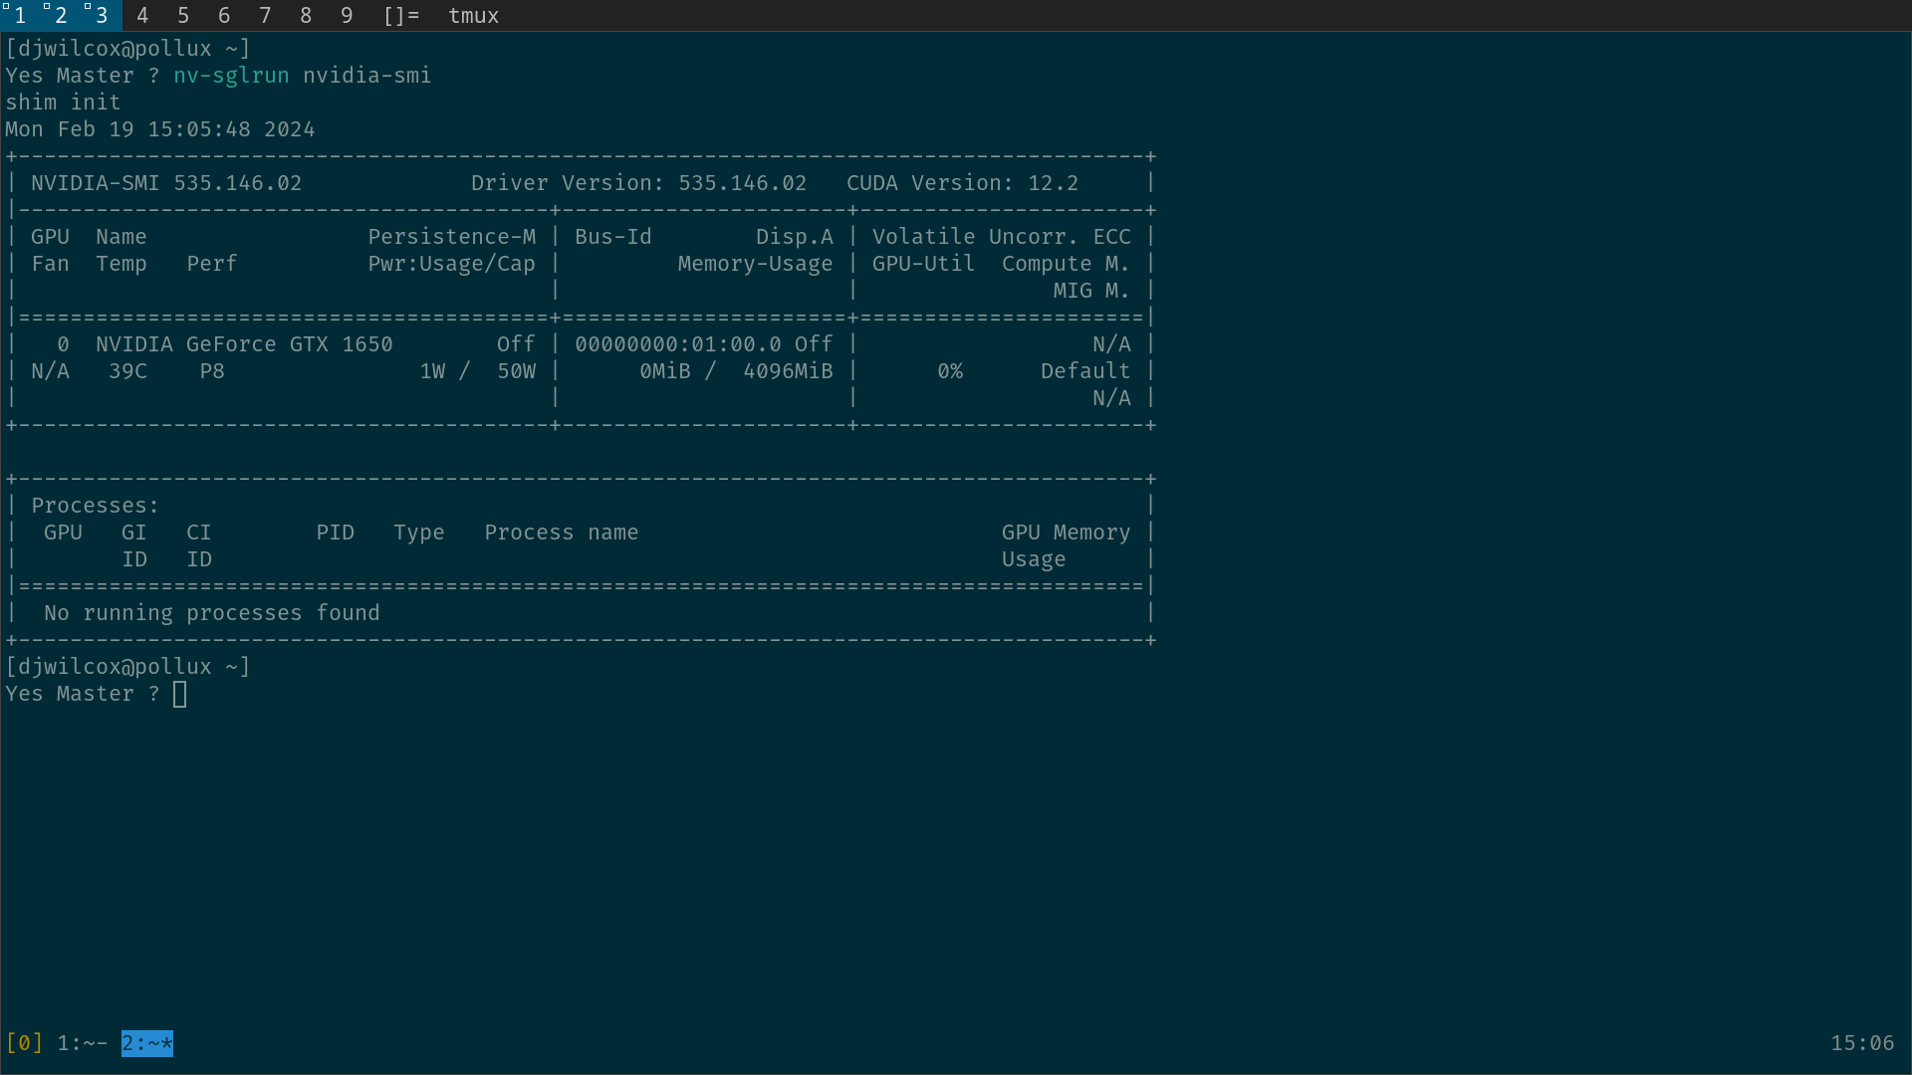
Task: Click the bus ID 00000000:01:00.0
Action: click(678, 344)
